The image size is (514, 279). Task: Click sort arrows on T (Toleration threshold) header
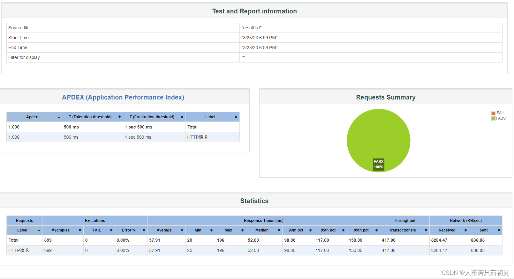click(x=120, y=117)
